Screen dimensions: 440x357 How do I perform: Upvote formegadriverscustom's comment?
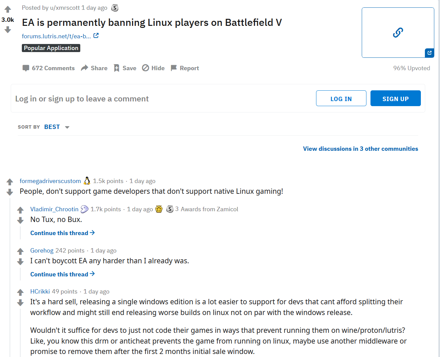coord(10,182)
